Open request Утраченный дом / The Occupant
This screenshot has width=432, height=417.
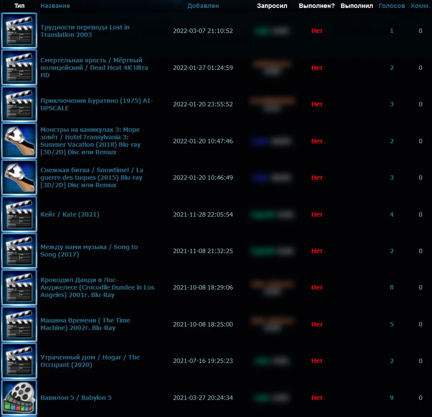pyautogui.click(x=90, y=361)
